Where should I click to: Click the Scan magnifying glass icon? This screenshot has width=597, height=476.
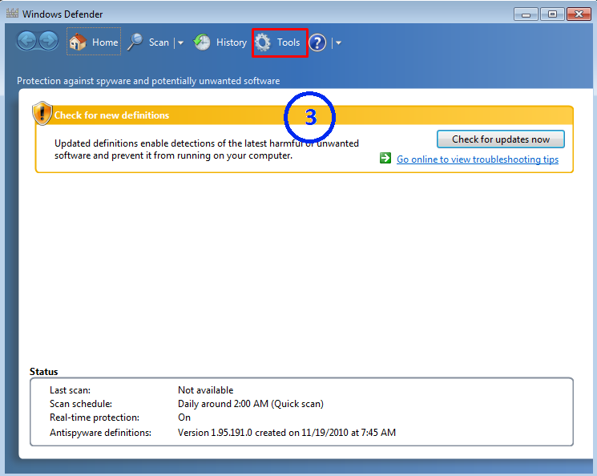pyautogui.click(x=135, y=42)
